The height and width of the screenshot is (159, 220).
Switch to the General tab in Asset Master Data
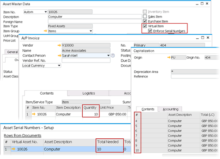pyautogui.click(x=12, y=52)
